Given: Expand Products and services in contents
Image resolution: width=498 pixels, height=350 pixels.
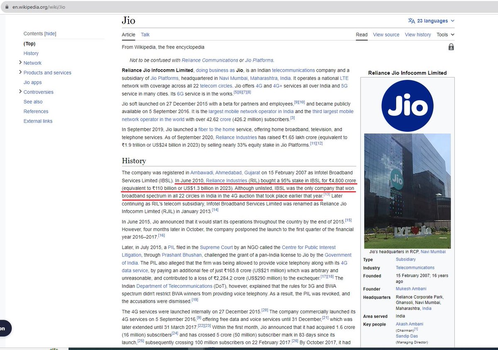Looking at the screenshot, I should click(20, 72).
